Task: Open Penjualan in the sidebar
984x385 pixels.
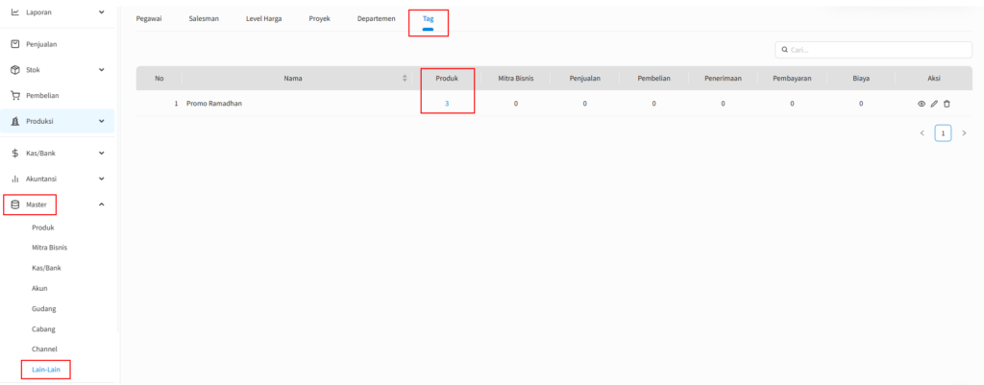Action: pos(42,44)
